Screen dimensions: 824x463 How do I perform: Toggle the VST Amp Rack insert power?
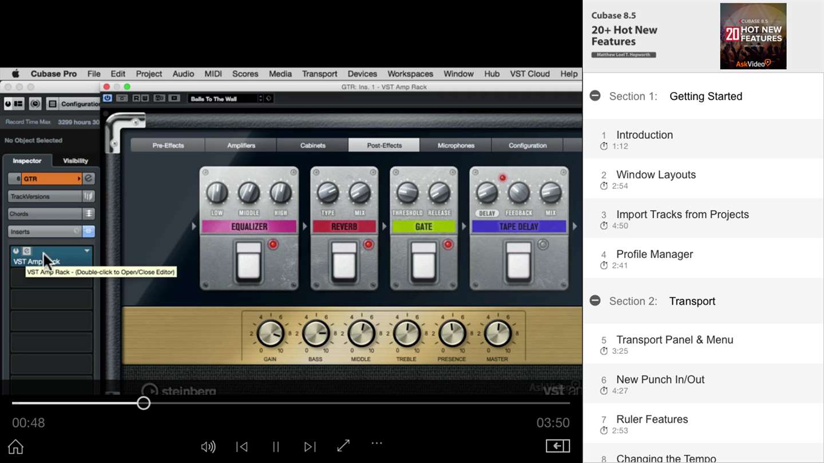coord(16,251)
